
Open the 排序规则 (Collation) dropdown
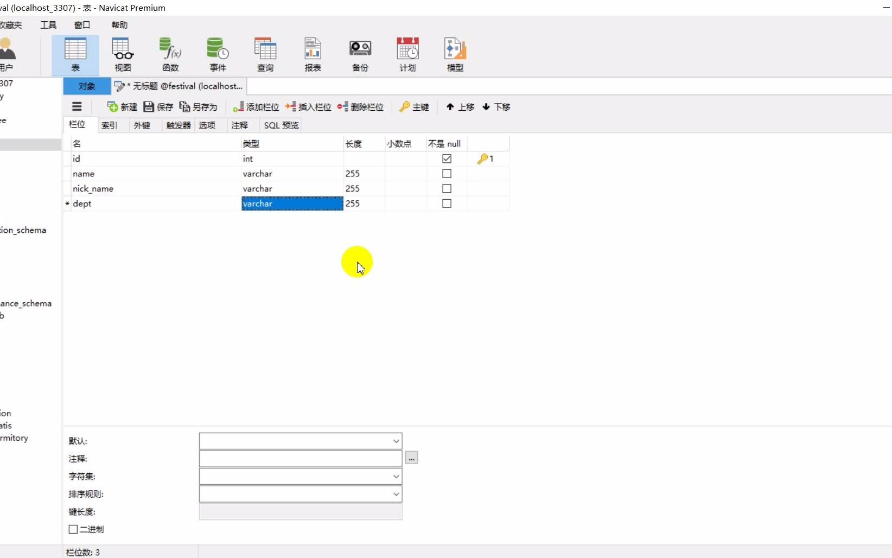(x=396, y=494)
